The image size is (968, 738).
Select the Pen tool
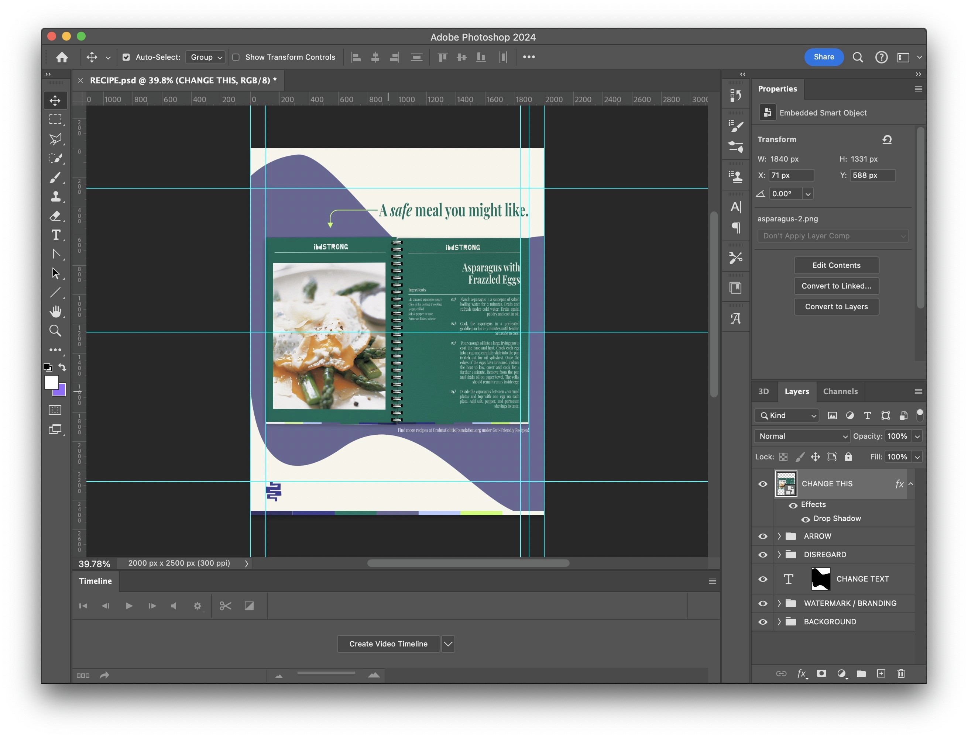click(55, 254)
